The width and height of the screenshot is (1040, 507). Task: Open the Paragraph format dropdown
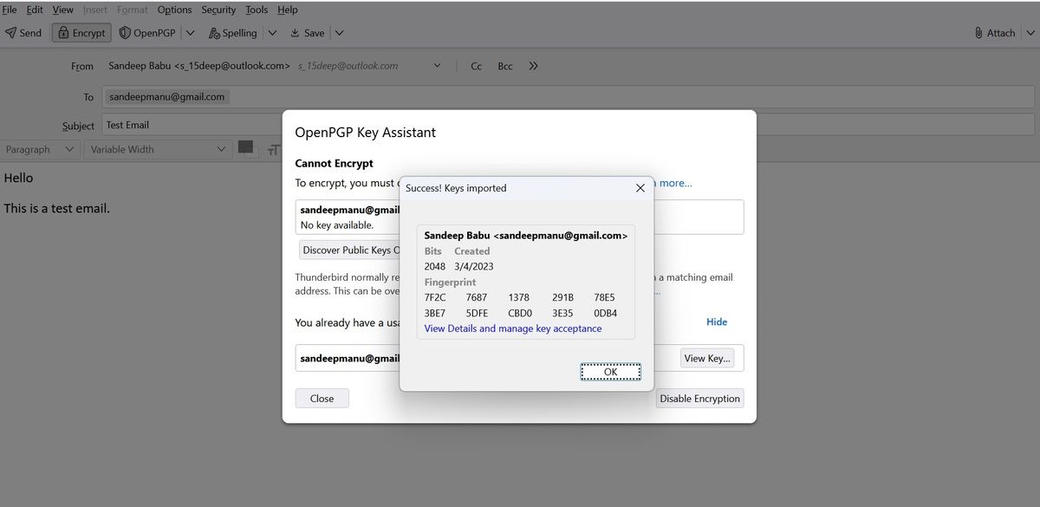pyautogui.click(x=41, y=149)
